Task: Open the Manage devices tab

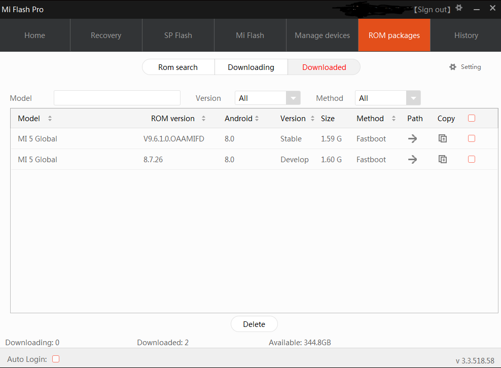Action: (x=322, y=35)
